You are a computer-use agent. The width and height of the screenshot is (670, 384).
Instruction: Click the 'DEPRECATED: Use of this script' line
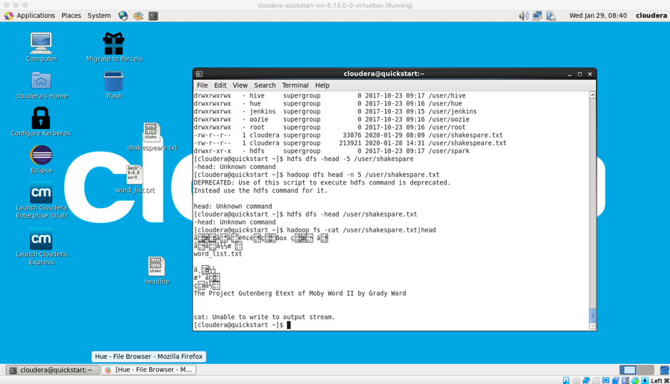click(323, 182)
